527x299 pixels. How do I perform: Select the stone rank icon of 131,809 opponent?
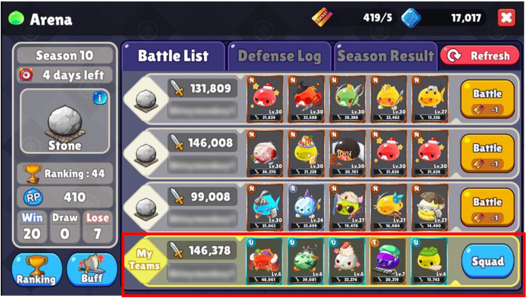[x=146, y=99]
